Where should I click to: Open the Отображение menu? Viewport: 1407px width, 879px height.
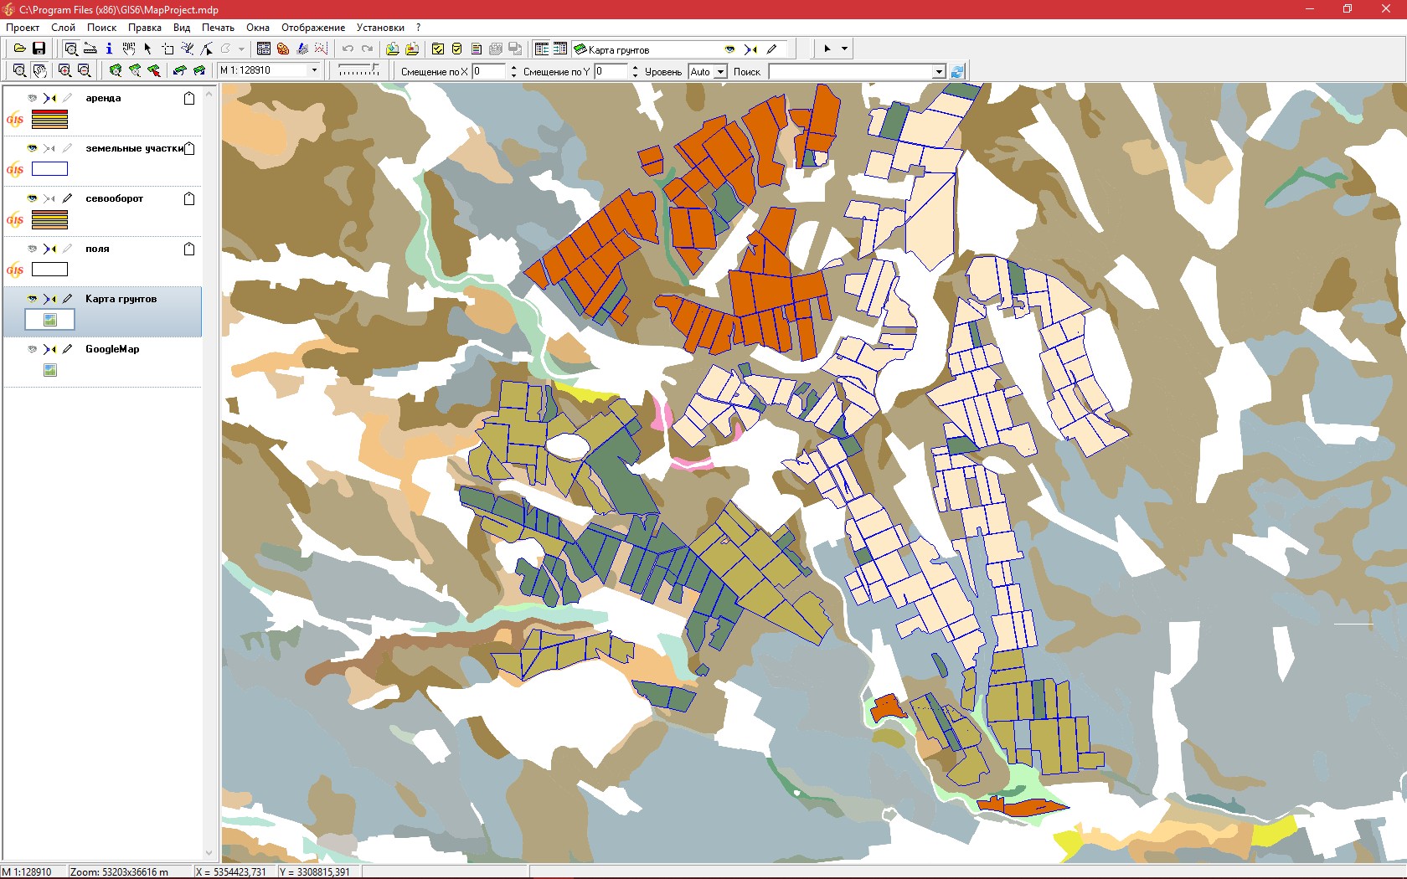click(x=312, y=28)
